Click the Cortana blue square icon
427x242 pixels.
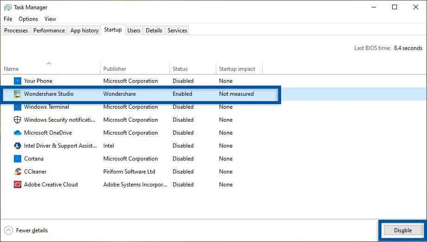tap(18, 159)
